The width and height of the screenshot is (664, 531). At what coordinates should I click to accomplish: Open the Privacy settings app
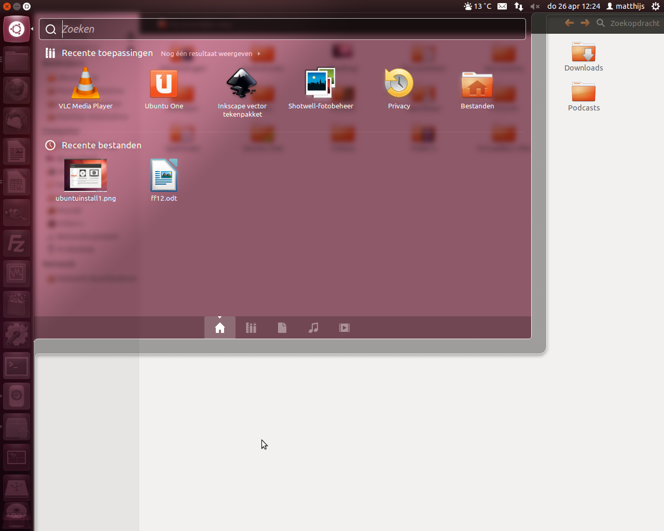click(398, 85)
